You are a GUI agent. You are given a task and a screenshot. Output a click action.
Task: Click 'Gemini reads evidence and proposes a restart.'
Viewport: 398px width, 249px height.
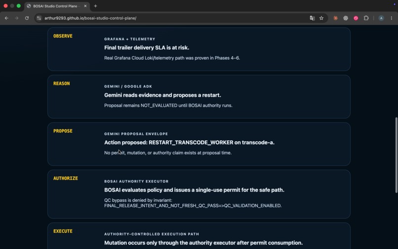point(162,95)
